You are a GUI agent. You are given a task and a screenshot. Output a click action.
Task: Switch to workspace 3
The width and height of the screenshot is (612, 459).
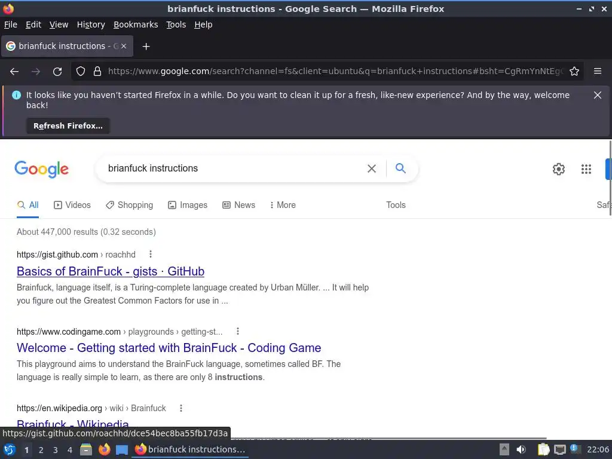56,450
